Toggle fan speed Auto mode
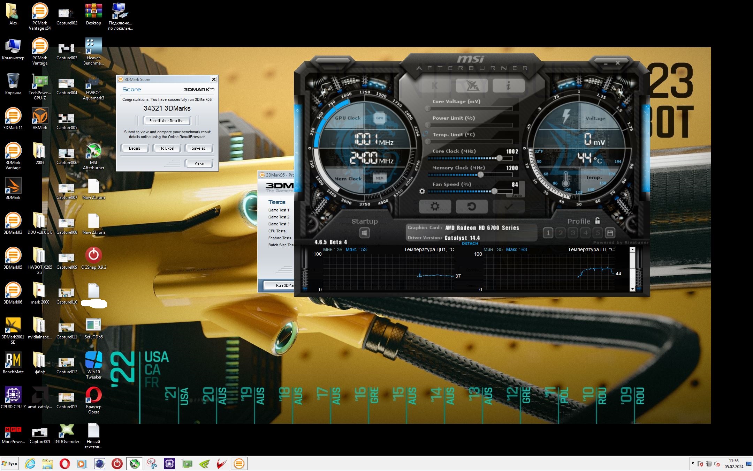The image size is (753, 471). coord(517,196)
